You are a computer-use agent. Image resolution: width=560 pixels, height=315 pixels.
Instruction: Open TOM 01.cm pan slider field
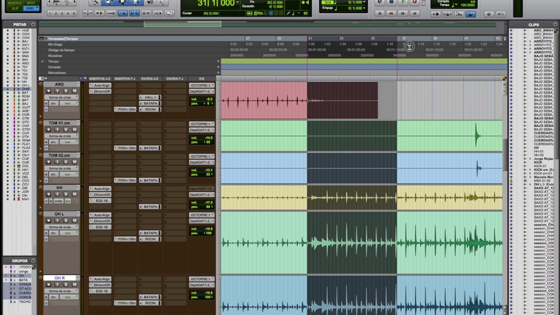point(202,142)
